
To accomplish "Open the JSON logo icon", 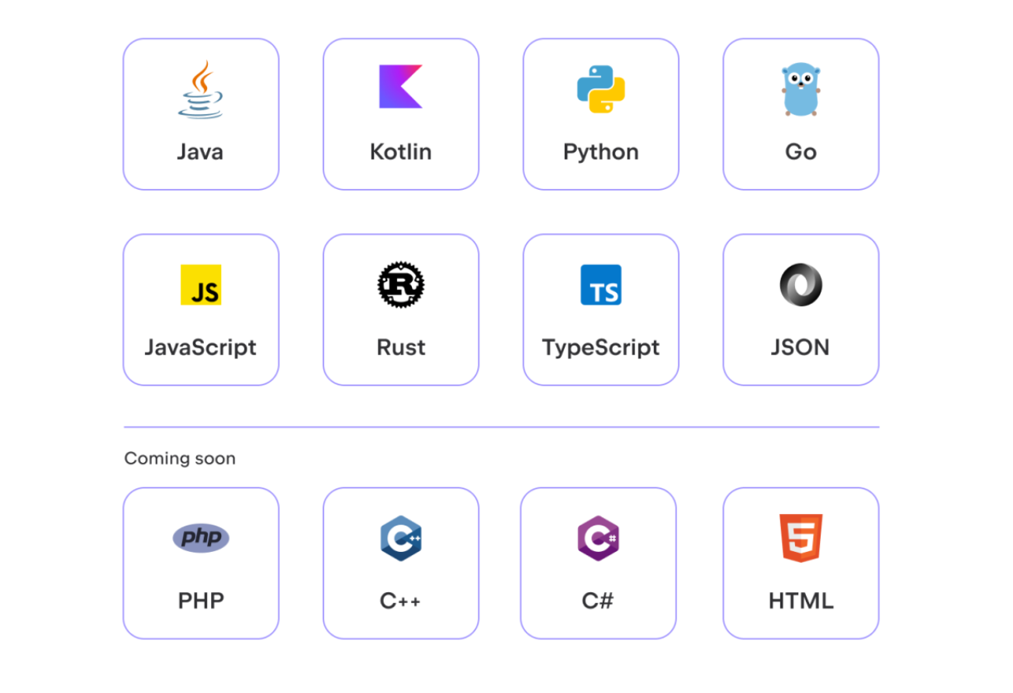I will (x=800, y=284).
